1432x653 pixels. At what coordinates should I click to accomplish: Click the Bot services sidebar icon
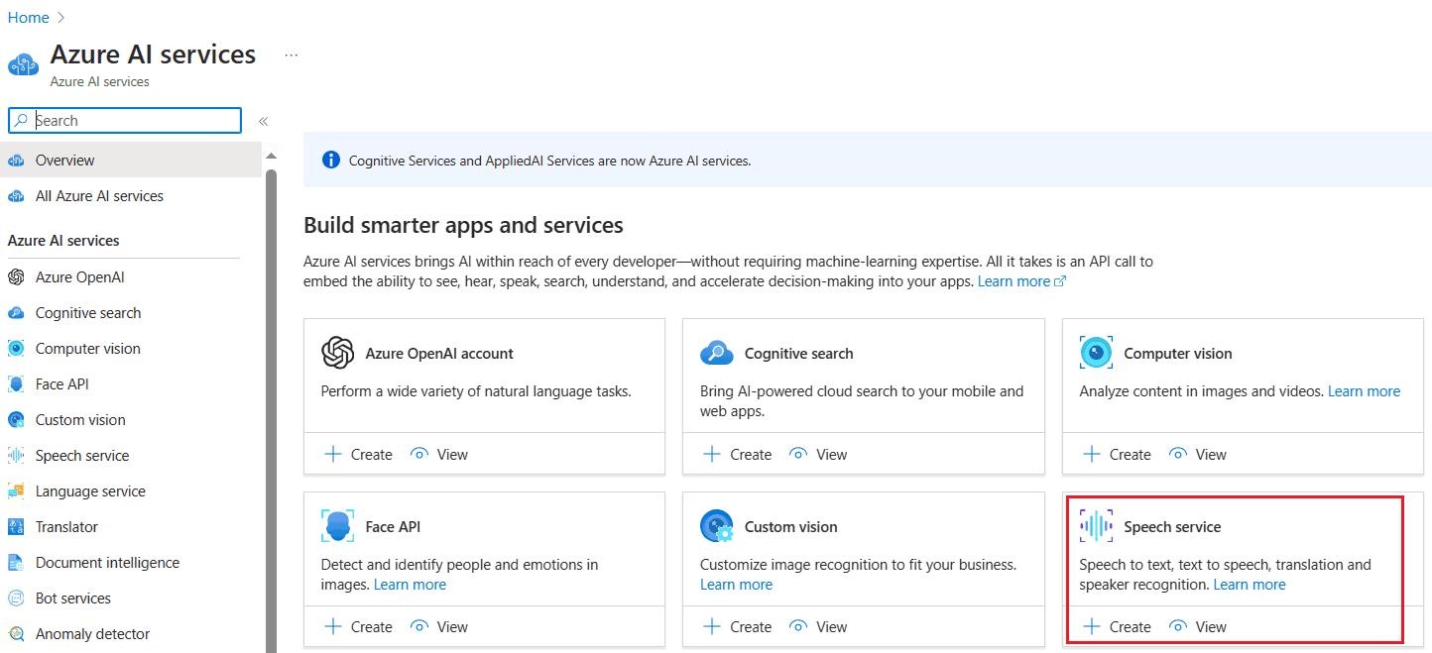pos(16,599)
